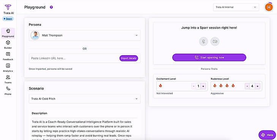The height and width of the screenshot is (140, 277).
Task: Start sparring now
Action: 209,57
